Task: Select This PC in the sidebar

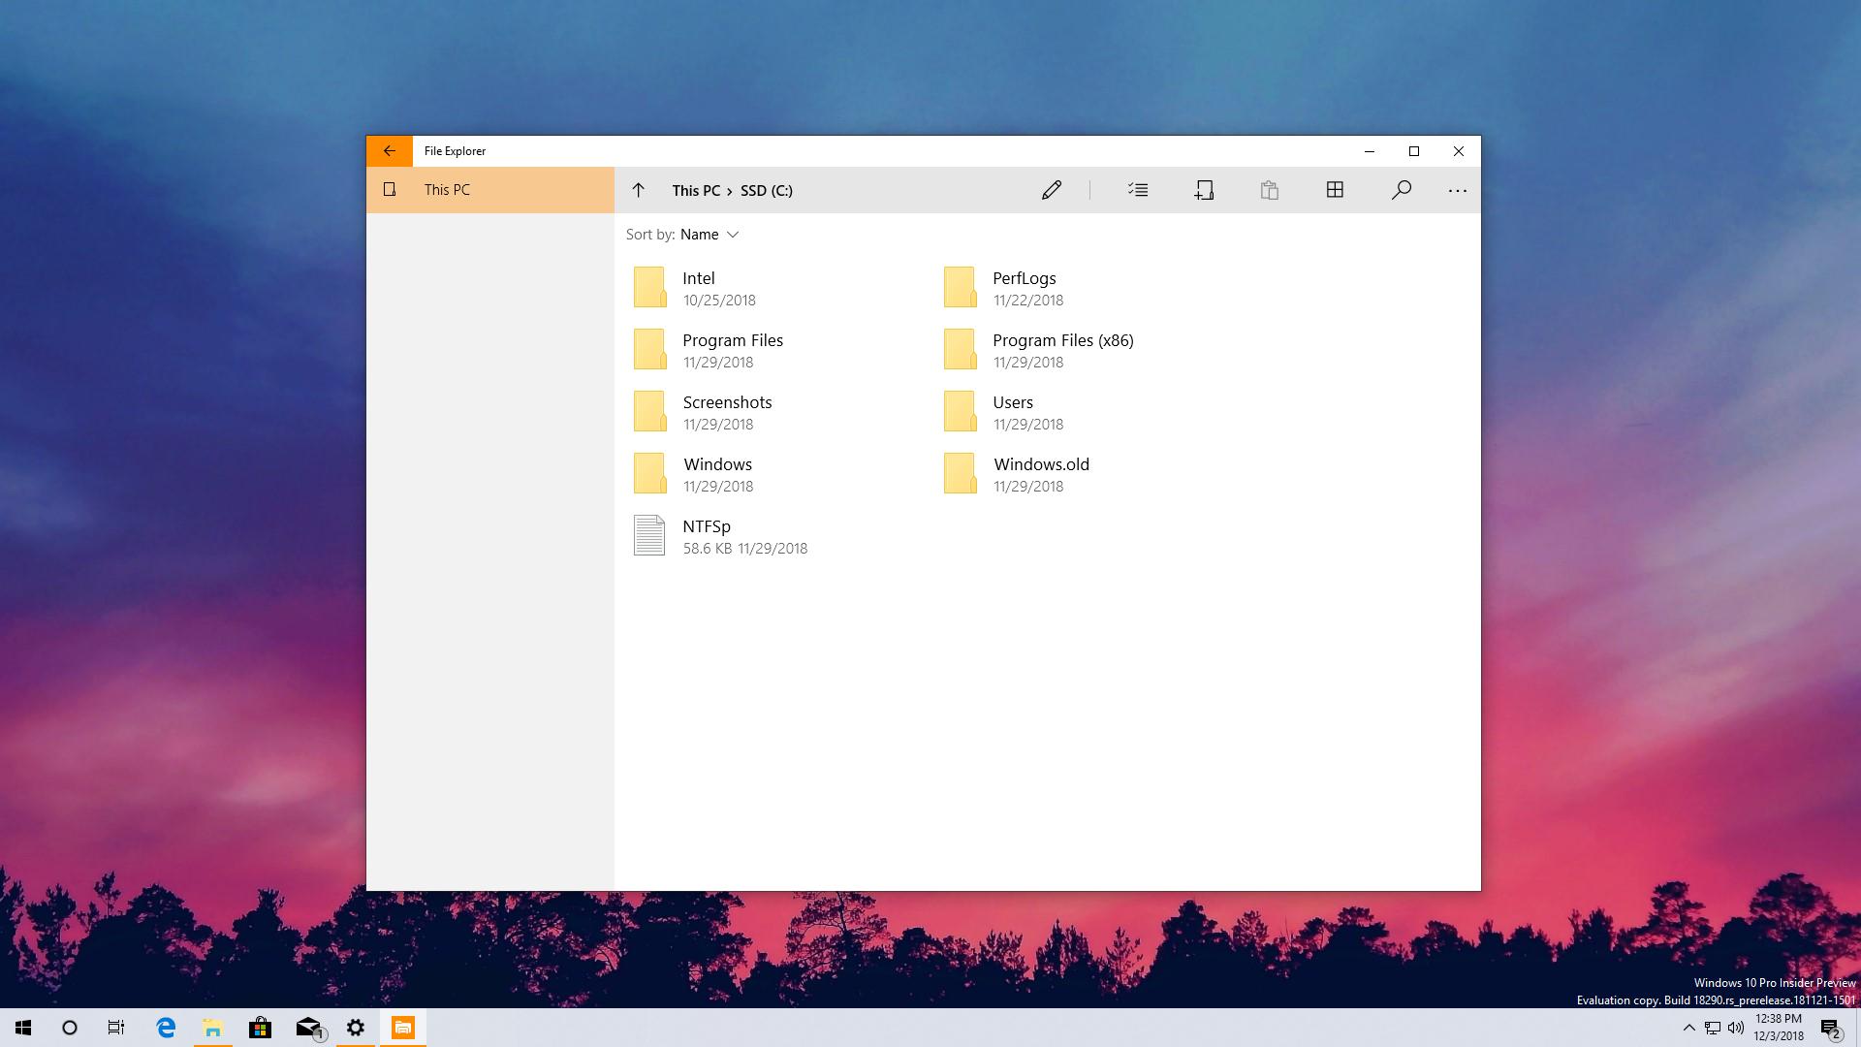Action: [446, 189]
